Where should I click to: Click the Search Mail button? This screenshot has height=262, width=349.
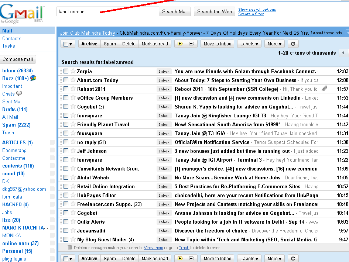click(175, 11)
